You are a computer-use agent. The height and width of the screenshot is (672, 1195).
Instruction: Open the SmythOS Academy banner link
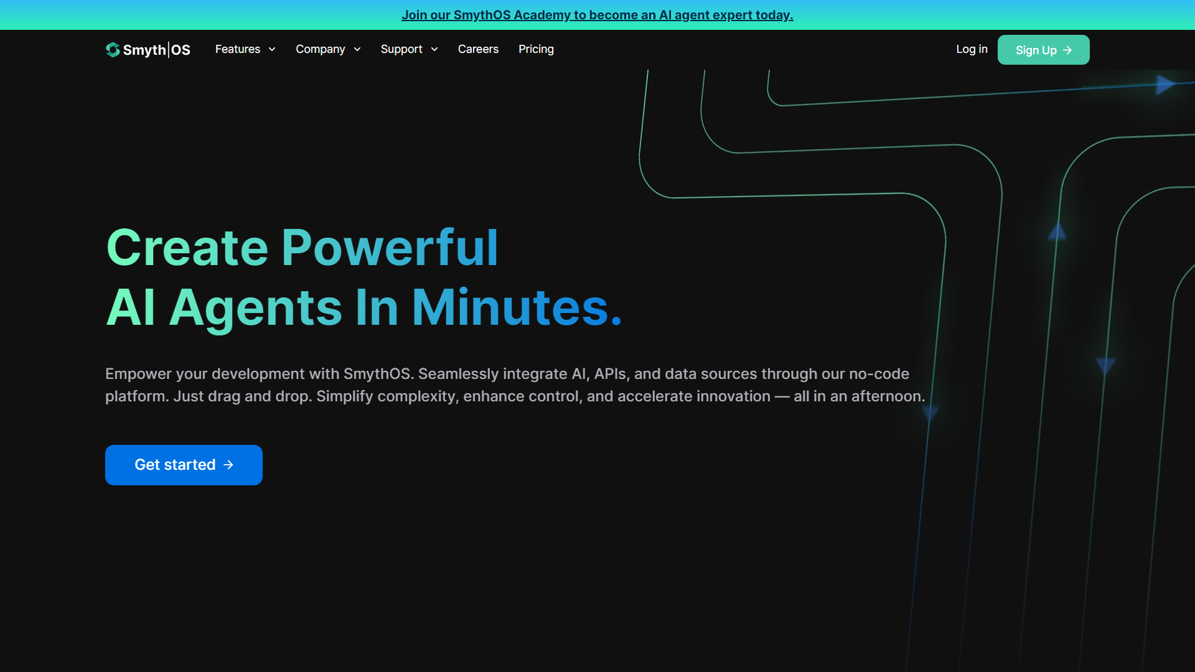coord(597,15)
